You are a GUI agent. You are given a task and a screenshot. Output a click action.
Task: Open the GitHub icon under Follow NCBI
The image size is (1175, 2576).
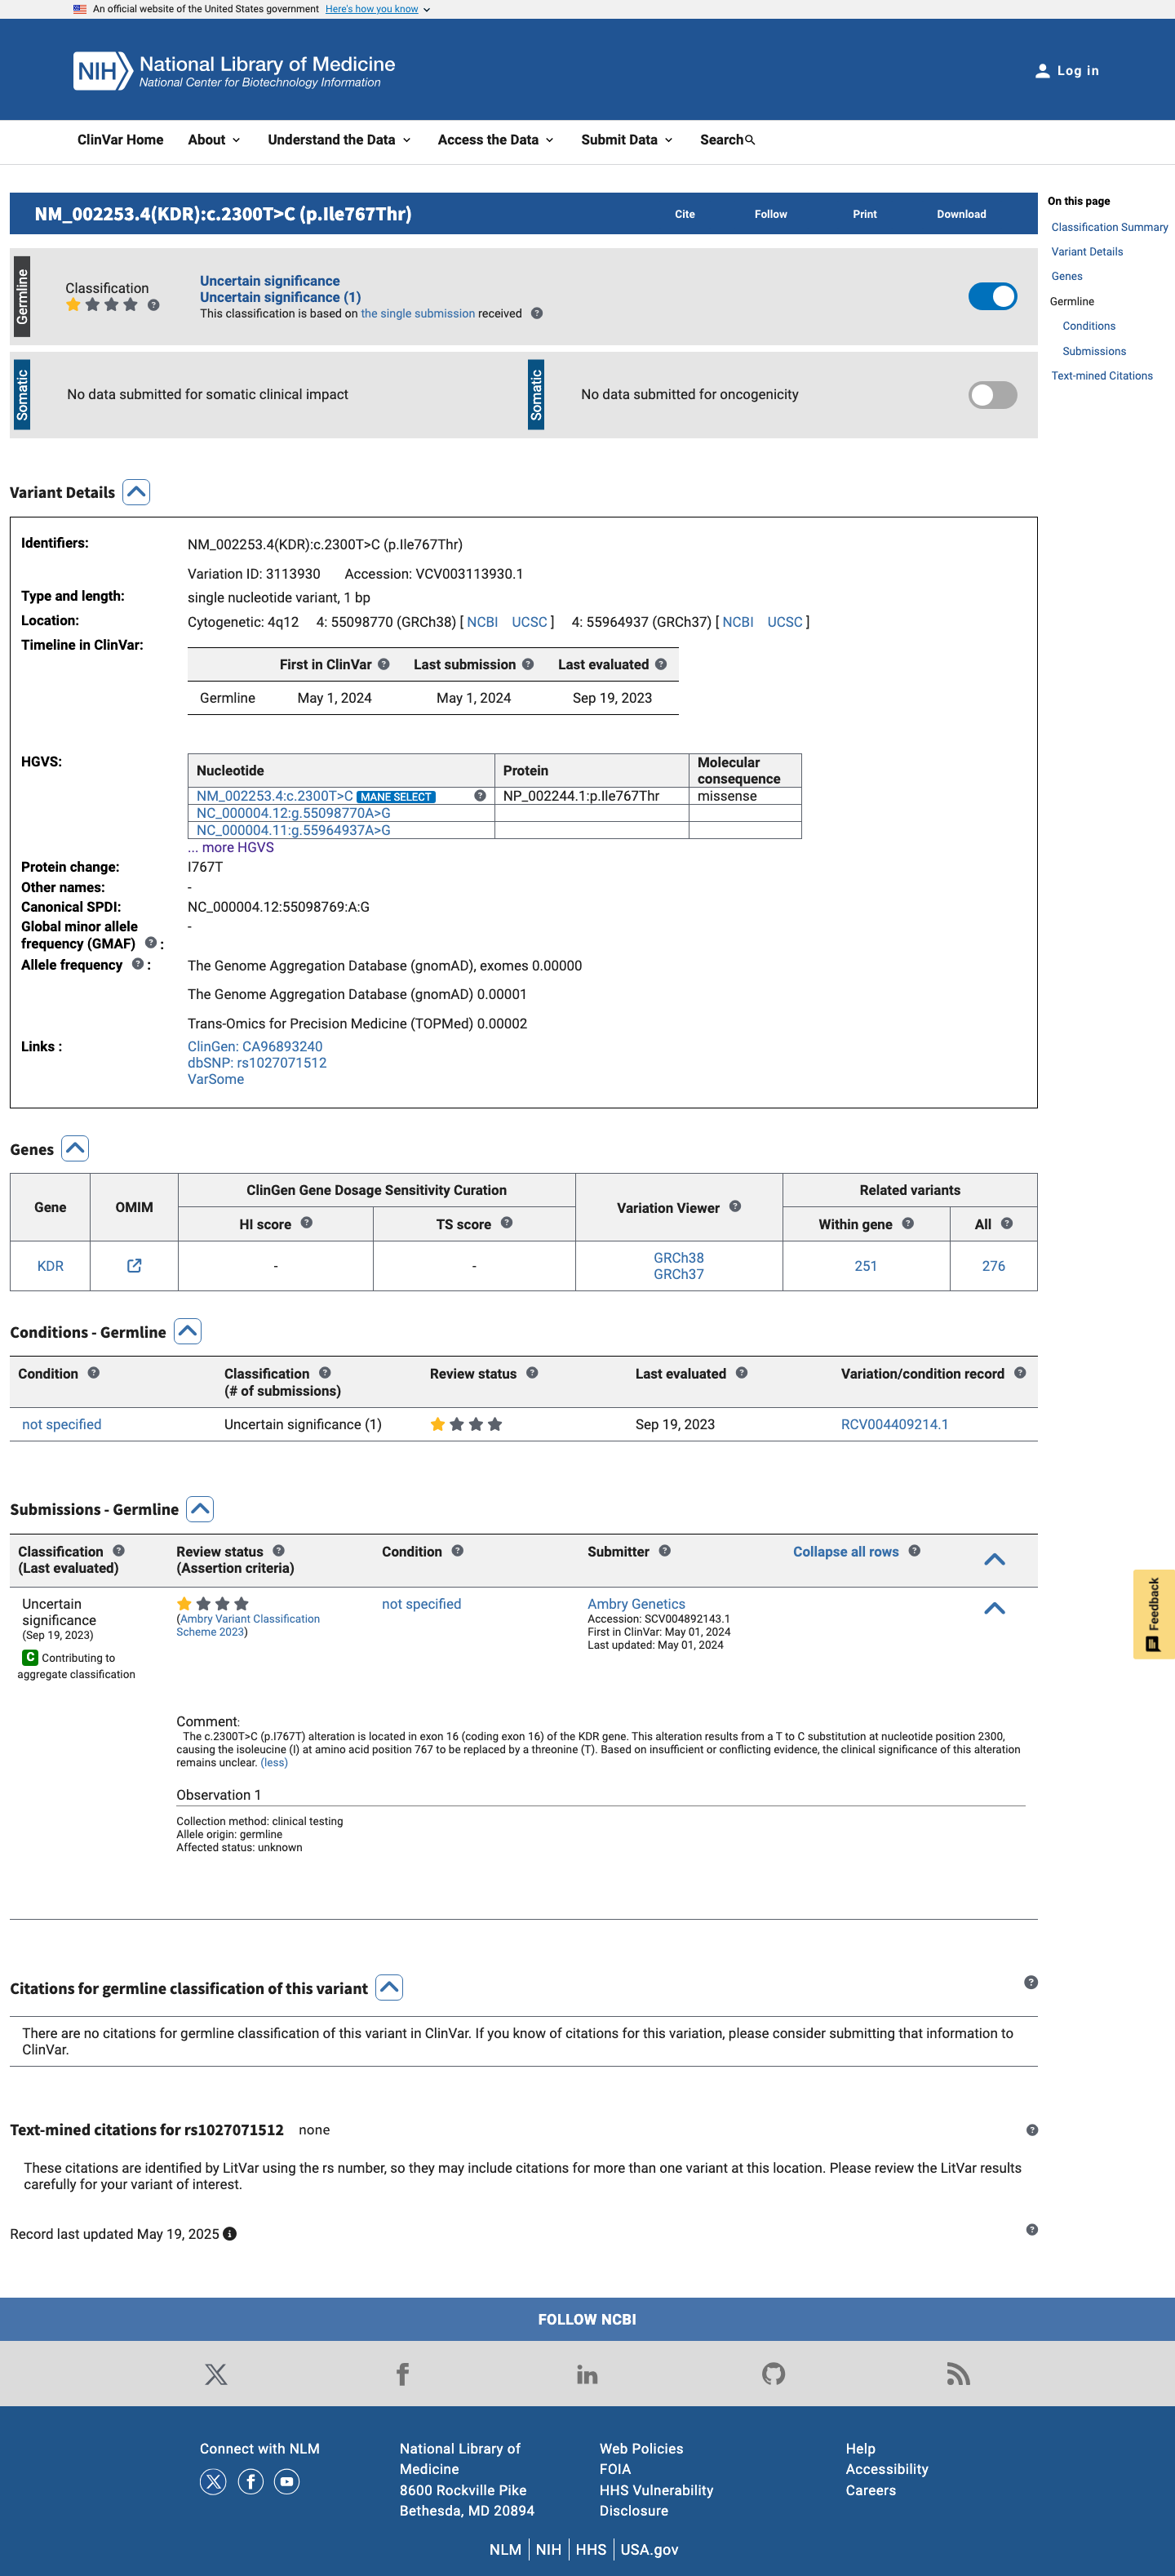(773, 2373)
